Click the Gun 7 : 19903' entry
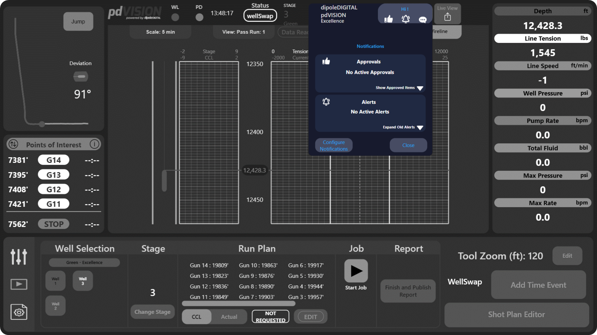 [257, 297]
